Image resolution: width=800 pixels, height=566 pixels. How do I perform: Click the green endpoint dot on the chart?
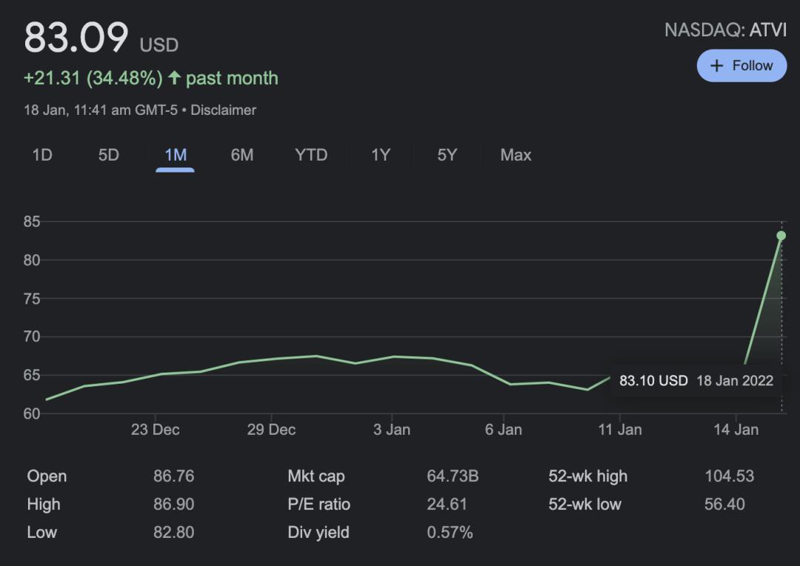(x=781, y=236)
